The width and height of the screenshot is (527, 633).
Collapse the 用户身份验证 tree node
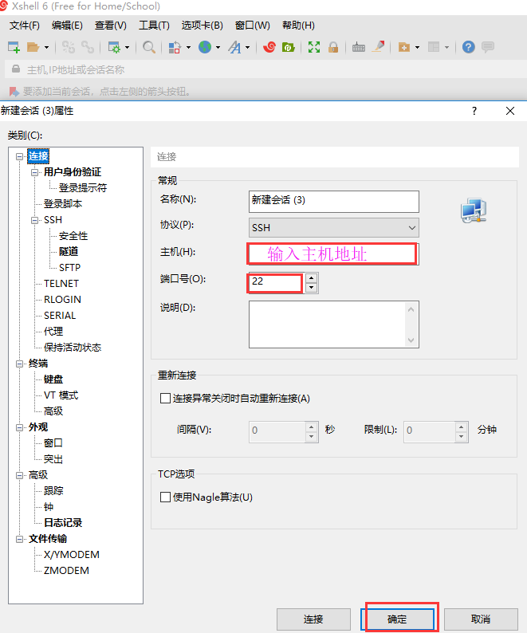pyautogui.click(x=35, y=172)
